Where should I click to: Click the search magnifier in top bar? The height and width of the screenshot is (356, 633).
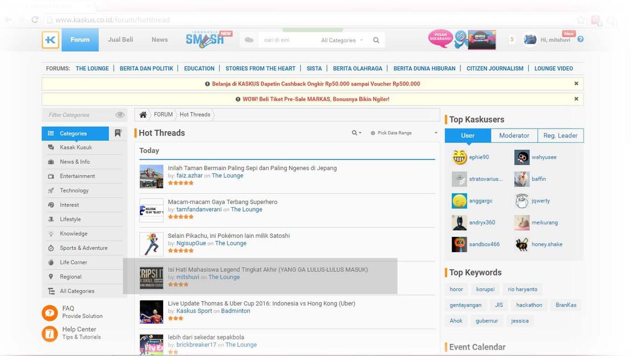[376, 40]
